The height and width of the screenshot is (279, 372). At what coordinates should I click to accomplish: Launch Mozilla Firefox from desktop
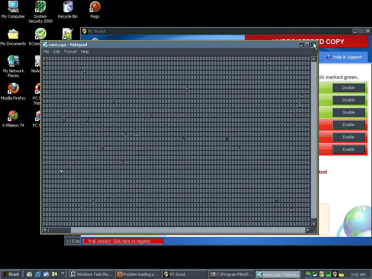[x=13, y=91]
